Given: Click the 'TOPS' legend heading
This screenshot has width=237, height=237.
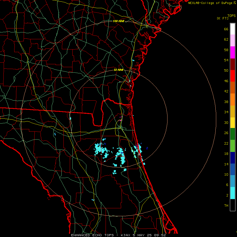Looking at the screenshot, I should [x=231, y=16].
